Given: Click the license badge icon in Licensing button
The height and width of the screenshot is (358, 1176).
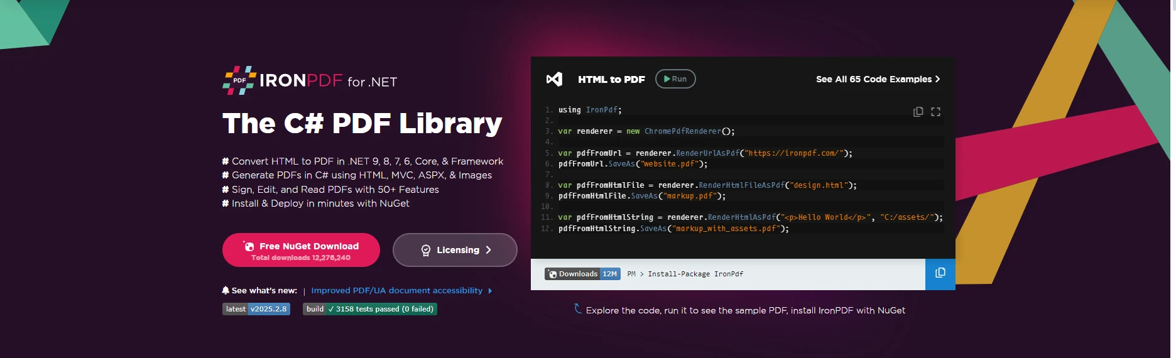Looking at the screenshot, I should tap(425, 250).
